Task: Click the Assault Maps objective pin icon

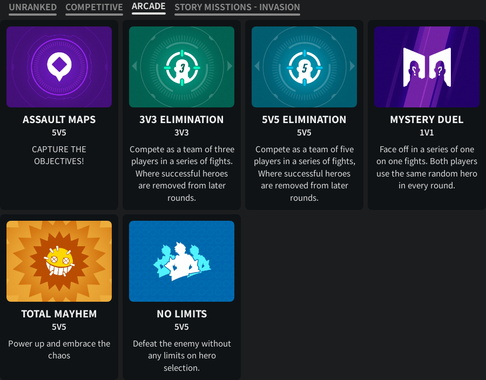Action: tap(59, 66)
